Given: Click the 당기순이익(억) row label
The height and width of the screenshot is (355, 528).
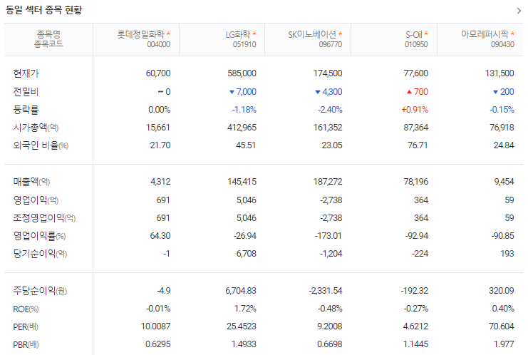Looking at the screenshot, I should click(40, 254).
